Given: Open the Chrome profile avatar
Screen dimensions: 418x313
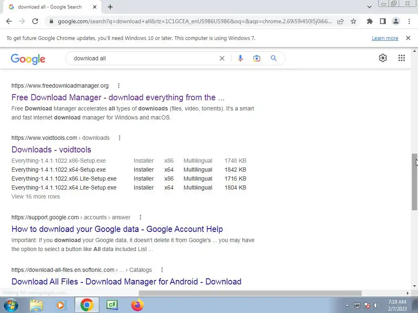Looking at the screenshot, I should [x=396, y=21].
